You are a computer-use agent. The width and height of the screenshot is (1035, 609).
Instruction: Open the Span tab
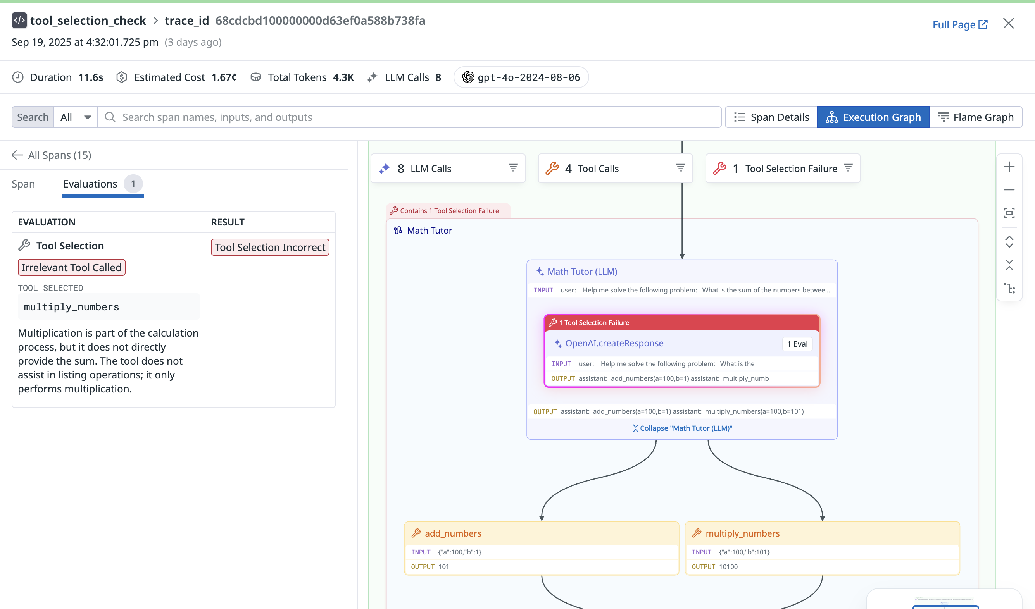(x=23, y=184)
